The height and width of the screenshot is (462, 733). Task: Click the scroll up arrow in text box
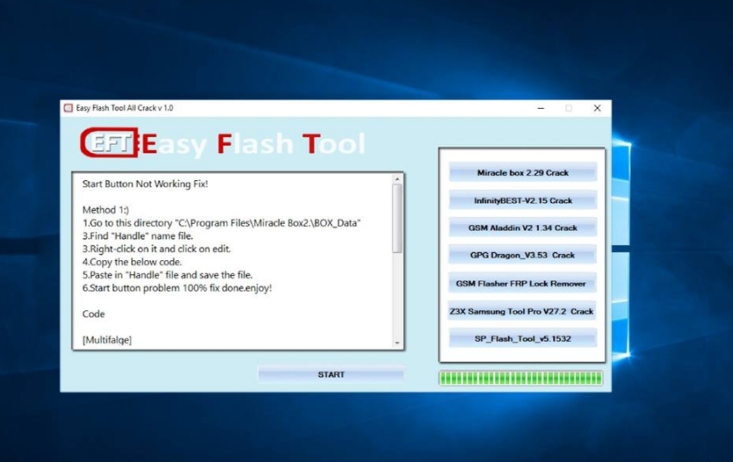pyautogui.click(x=397, y=179)
